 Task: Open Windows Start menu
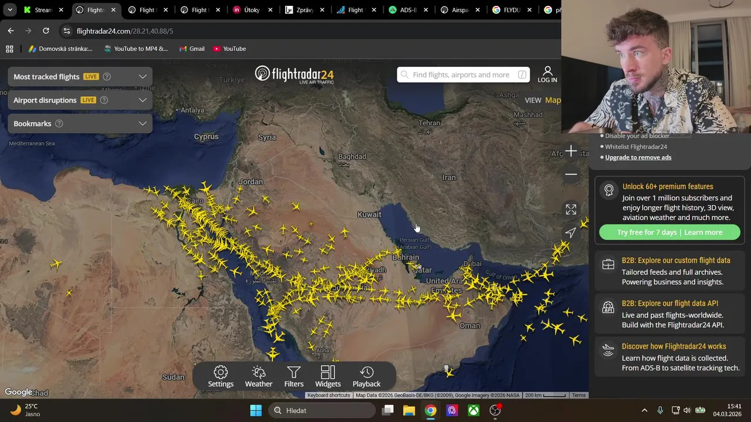click(x=256, y=410)
